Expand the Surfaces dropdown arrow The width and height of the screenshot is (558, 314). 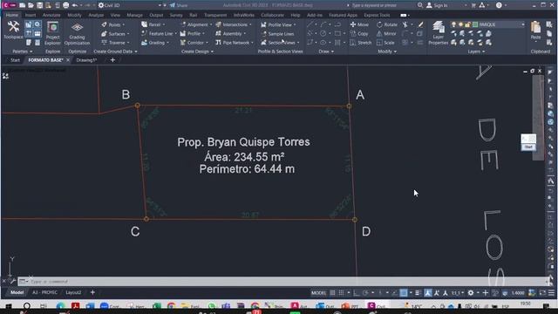[x=128, y=34]
